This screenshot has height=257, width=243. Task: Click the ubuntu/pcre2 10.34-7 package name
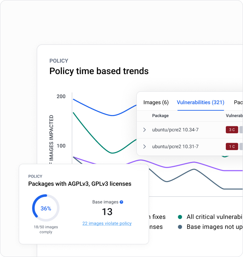click(x=175, y=130)
